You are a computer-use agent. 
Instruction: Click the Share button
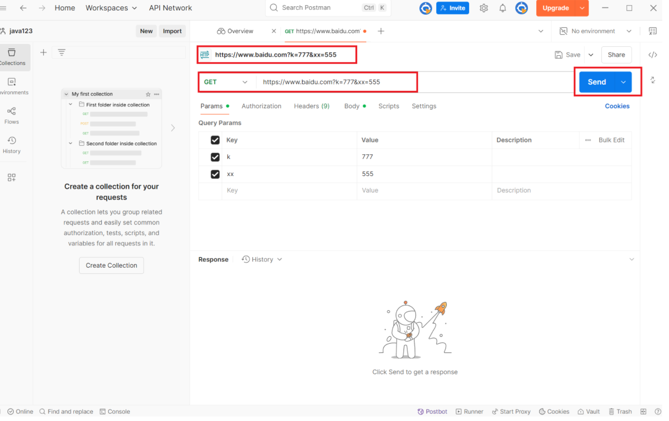[616, 55]
